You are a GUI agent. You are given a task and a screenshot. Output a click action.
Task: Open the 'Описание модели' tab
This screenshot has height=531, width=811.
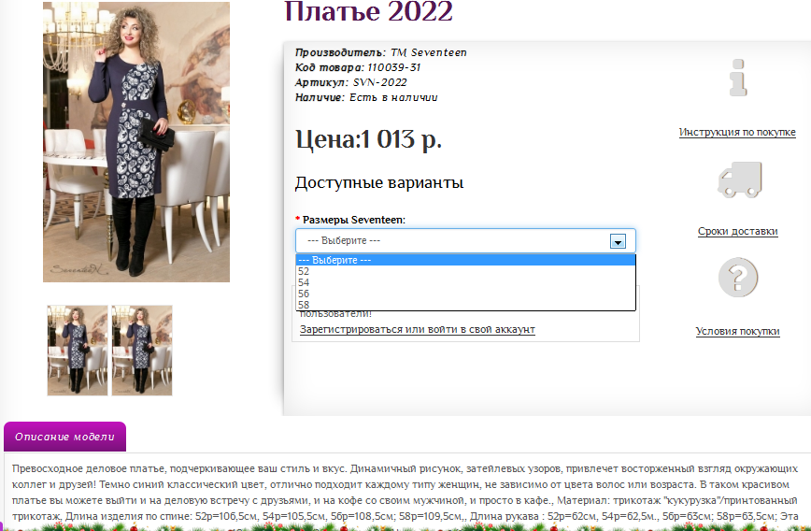(x=64, y=437)
